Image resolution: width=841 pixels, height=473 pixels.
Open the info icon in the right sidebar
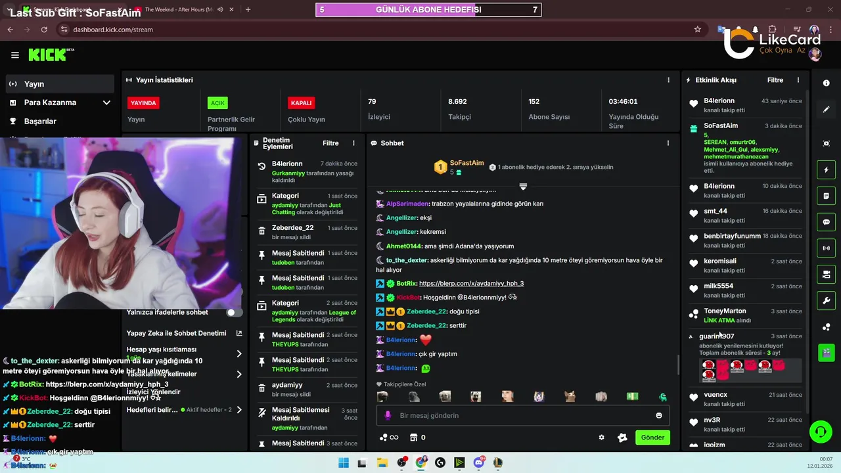826,83
